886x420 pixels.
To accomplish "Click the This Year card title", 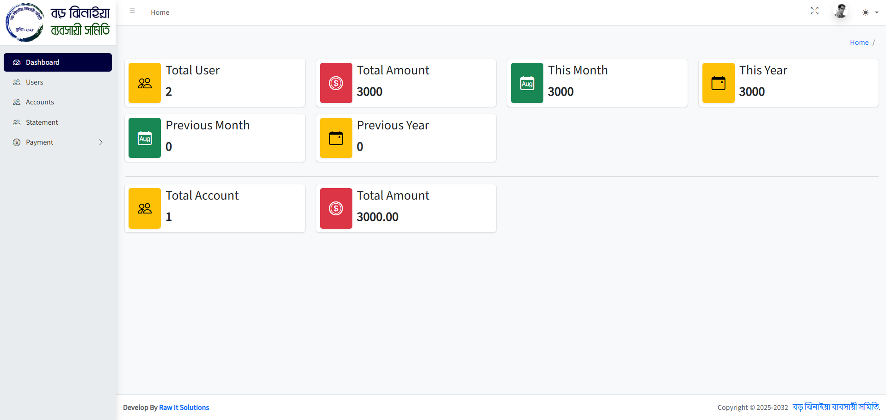I will 763,70.
